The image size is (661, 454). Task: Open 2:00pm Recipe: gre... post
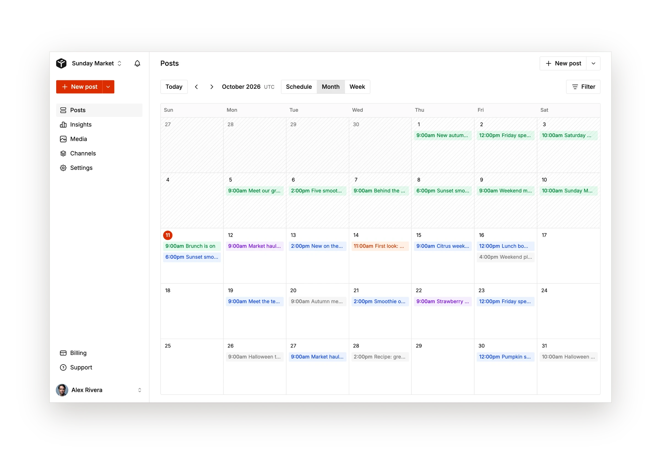pos(380,357)
